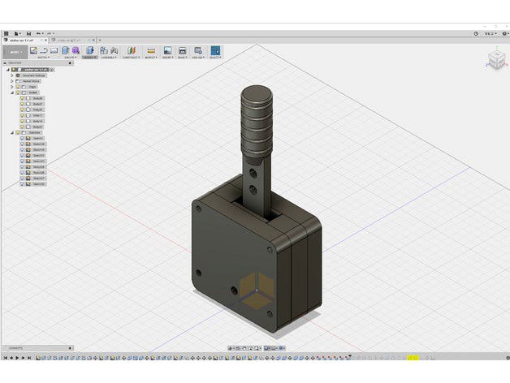Select the Press Pull modify icon
Screen dimensions: 510x383
[x=90, y=50]
